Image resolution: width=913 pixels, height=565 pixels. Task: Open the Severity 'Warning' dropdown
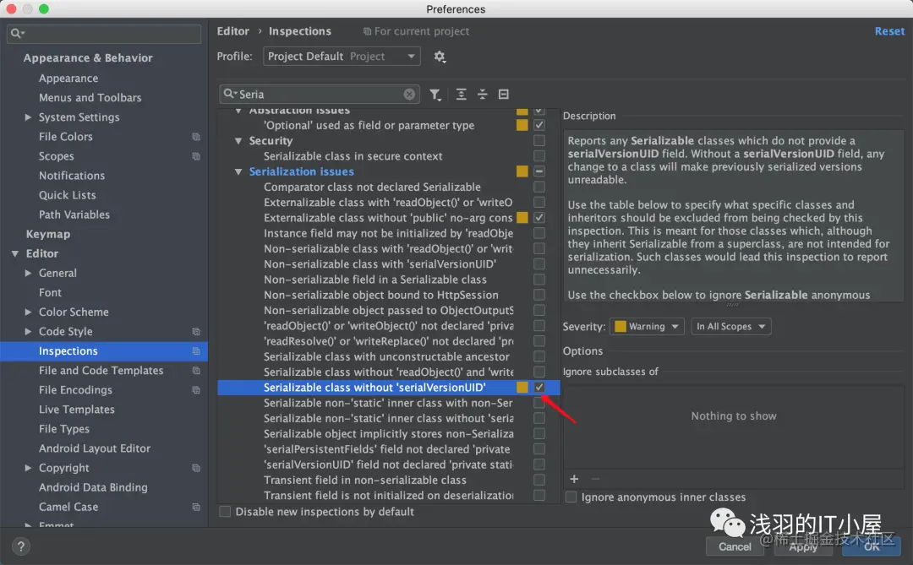click(x=647, y=327)
